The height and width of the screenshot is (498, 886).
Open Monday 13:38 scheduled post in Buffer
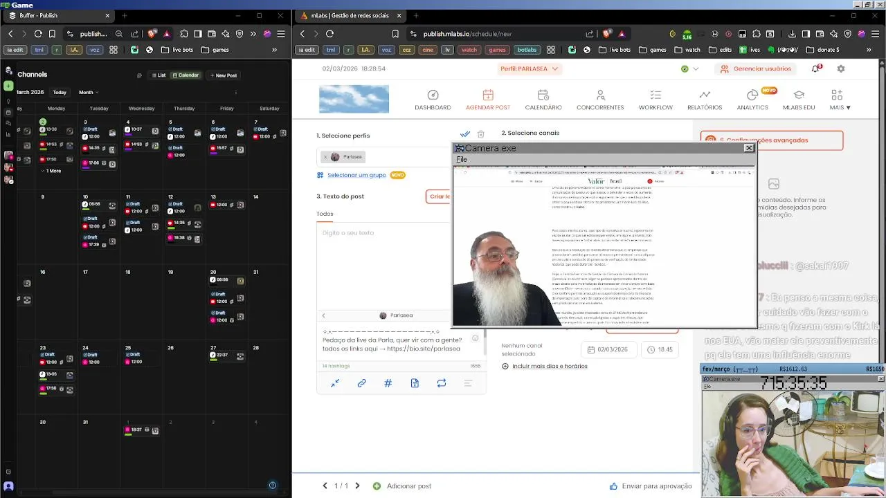click(x=57, y=129)
